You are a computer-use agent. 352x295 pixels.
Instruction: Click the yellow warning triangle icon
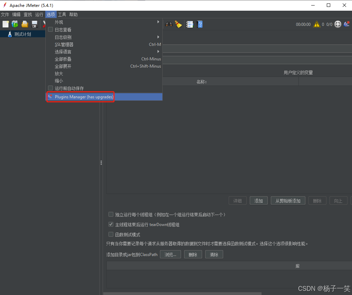pos(316,24)
